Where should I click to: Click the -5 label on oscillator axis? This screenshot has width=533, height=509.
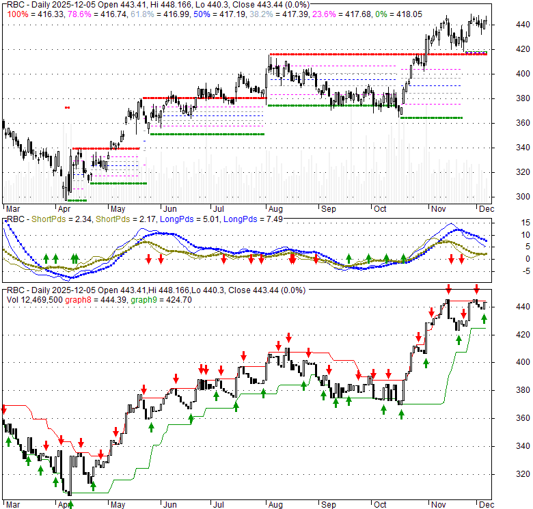[525, 271]
